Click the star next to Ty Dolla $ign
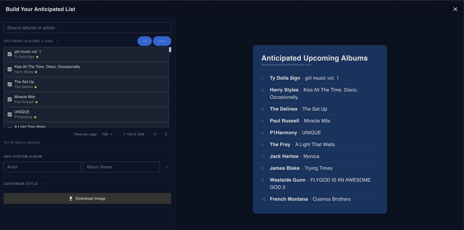This screenshot has width=464, height=230. click(37, 57)
